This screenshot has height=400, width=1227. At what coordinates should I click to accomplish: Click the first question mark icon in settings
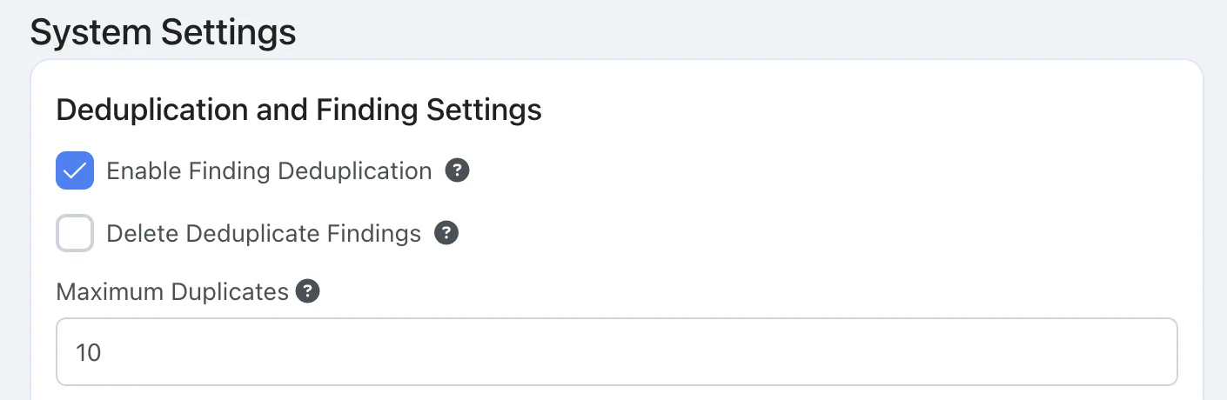pyautogui.click(x=457, y=171)
